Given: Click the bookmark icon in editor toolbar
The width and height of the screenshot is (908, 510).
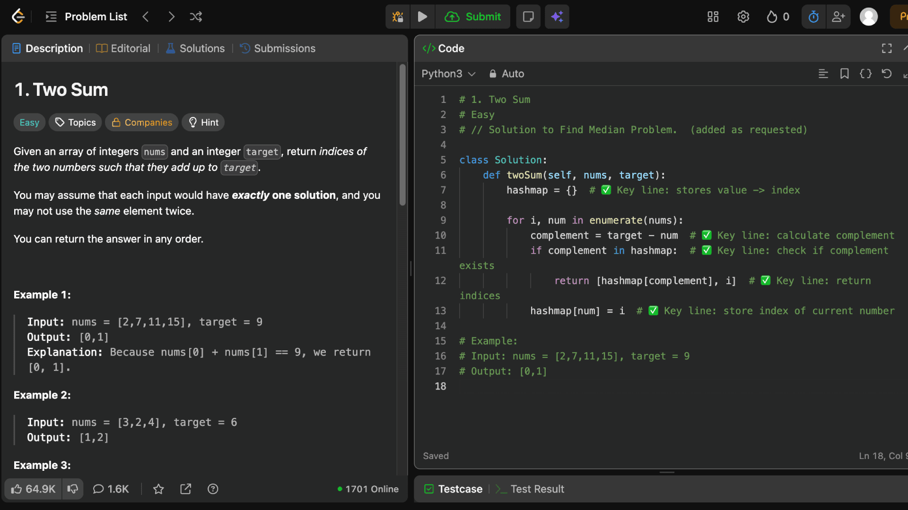Looking at the screenshot, I should (x=844, y=74).
